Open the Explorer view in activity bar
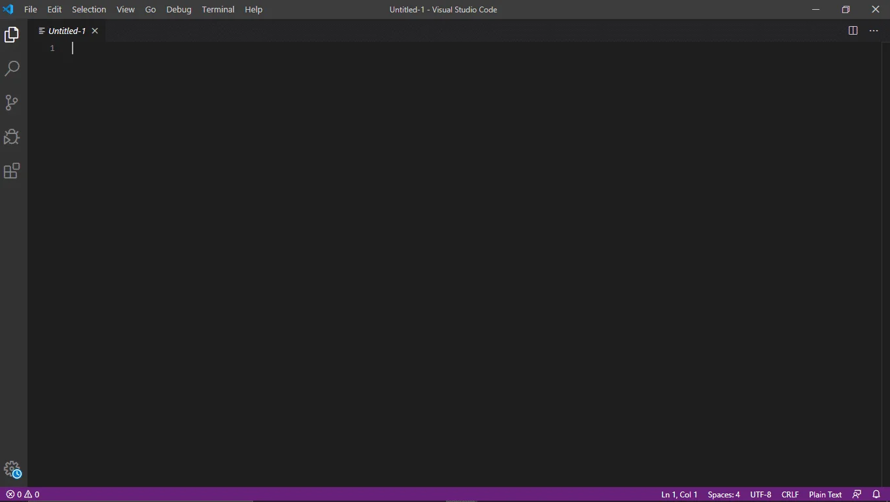 (x=12, y=35)
